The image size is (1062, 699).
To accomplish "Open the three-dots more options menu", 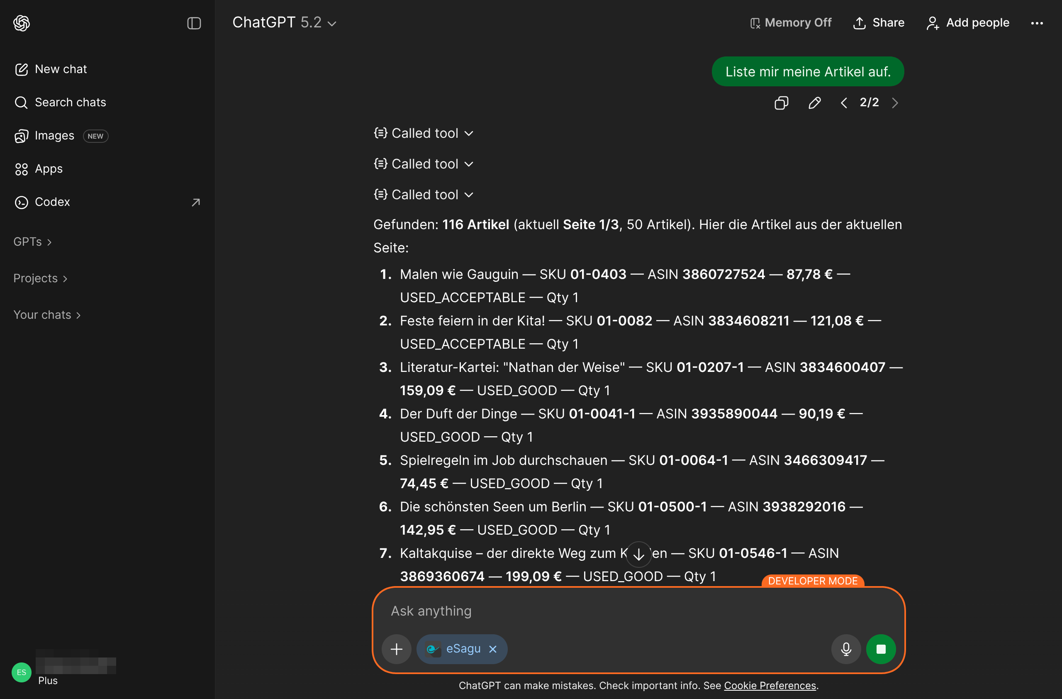I will point(1037,23).
